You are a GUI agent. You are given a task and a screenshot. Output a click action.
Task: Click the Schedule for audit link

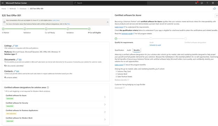pos(155,45)
